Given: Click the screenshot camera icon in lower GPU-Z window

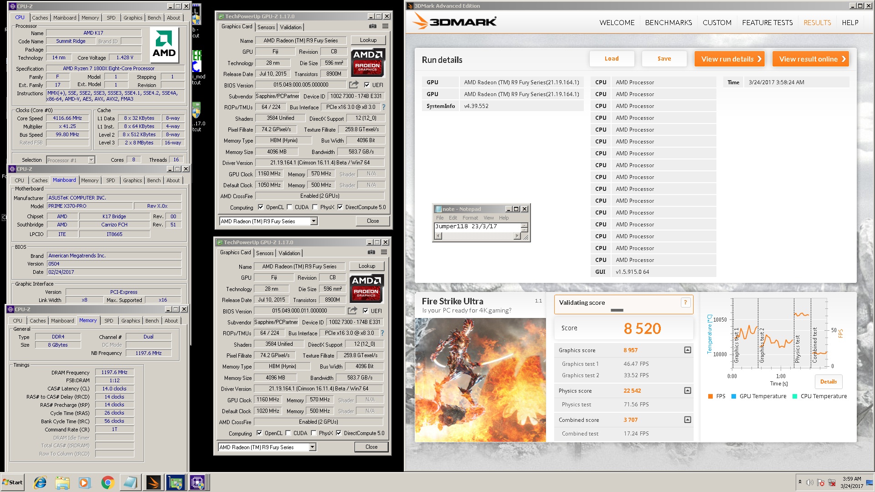Looking at the screenshot, I should (x=371, y=252).
